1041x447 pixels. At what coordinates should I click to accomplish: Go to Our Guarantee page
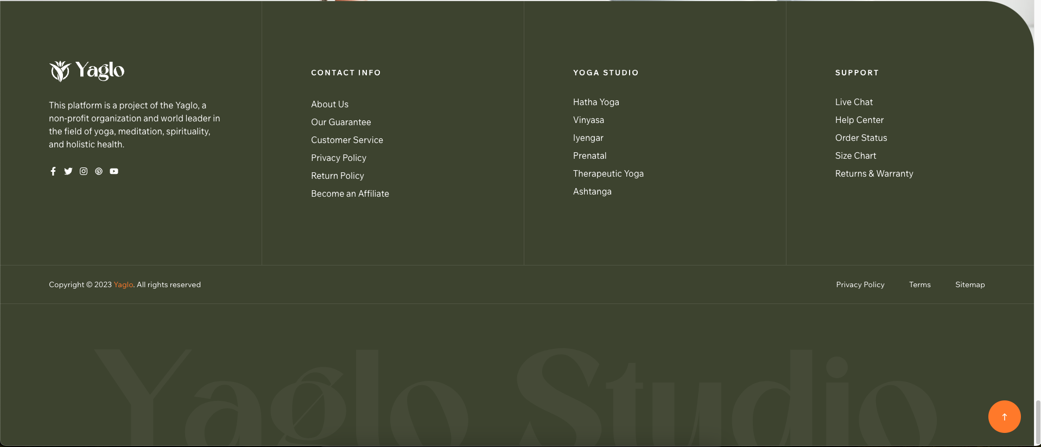point(341,122)
